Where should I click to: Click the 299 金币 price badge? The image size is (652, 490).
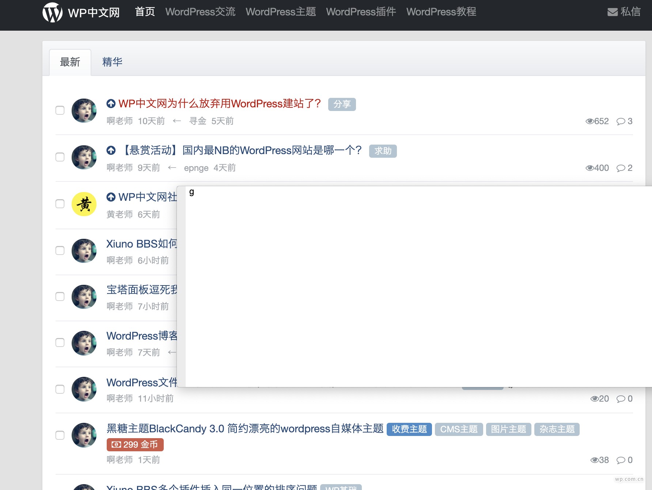pyautogui.click(x=135, y=445)
